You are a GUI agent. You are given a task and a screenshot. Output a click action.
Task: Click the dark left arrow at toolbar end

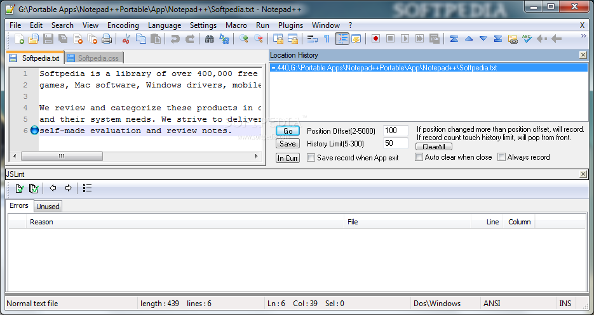557,39
